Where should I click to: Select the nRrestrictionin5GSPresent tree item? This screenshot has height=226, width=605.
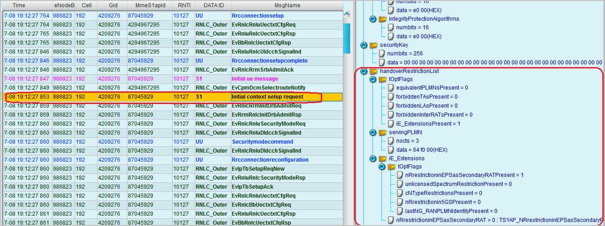coord(443,202)
